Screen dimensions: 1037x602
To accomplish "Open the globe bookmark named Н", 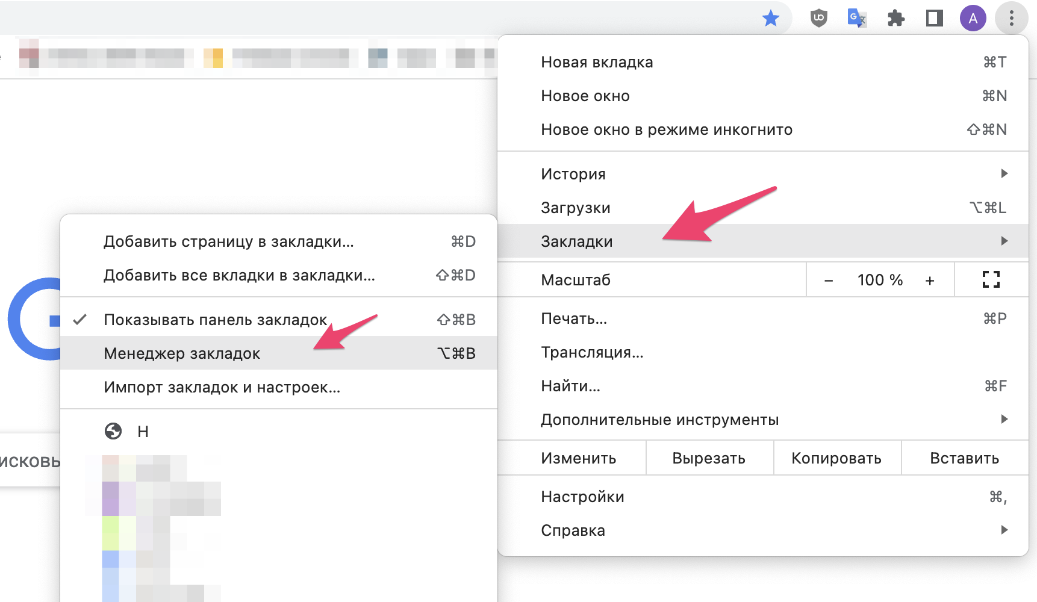I will click(279, 432).
